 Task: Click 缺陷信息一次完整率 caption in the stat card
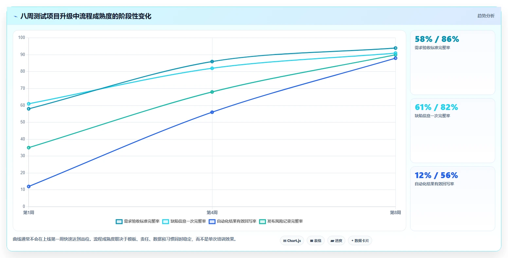point(432,116)
